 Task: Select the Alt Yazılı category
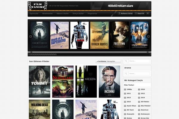click(x=130, y=110)
